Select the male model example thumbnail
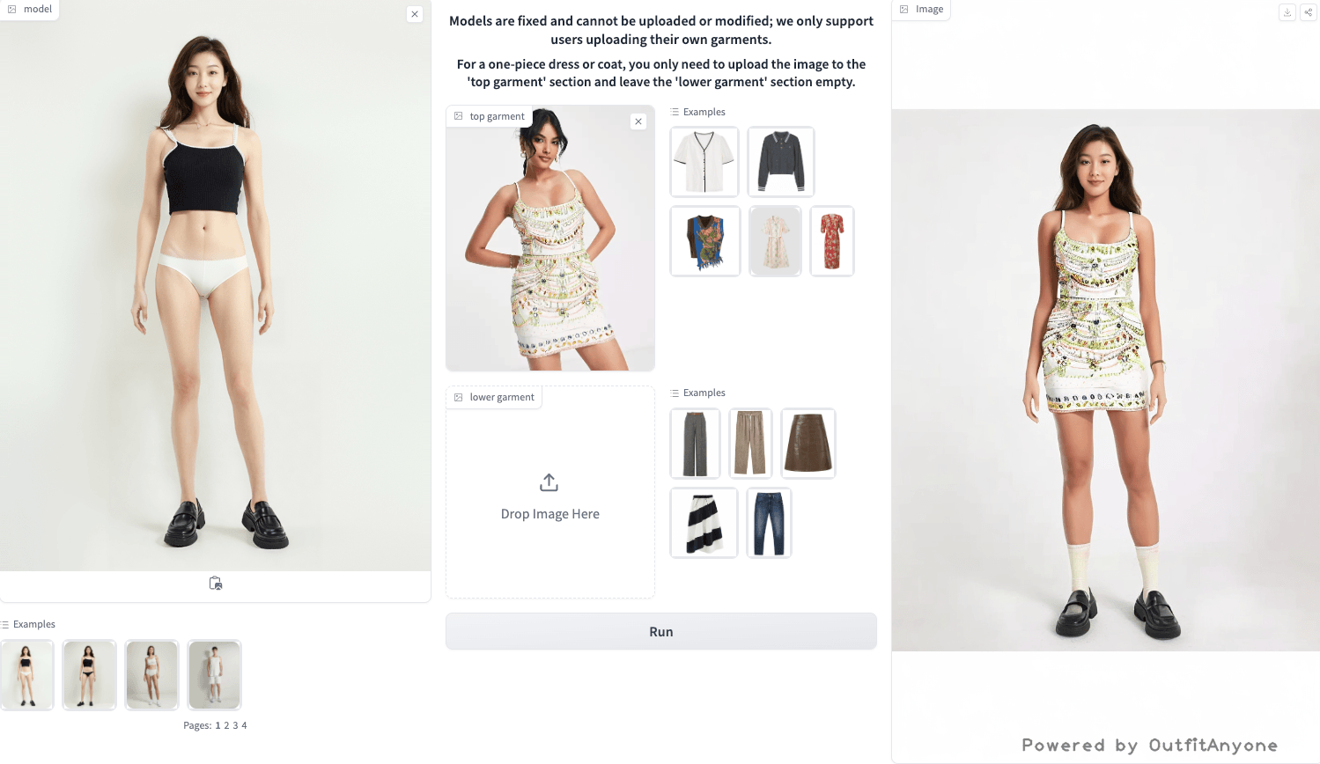 pos(214,675)
